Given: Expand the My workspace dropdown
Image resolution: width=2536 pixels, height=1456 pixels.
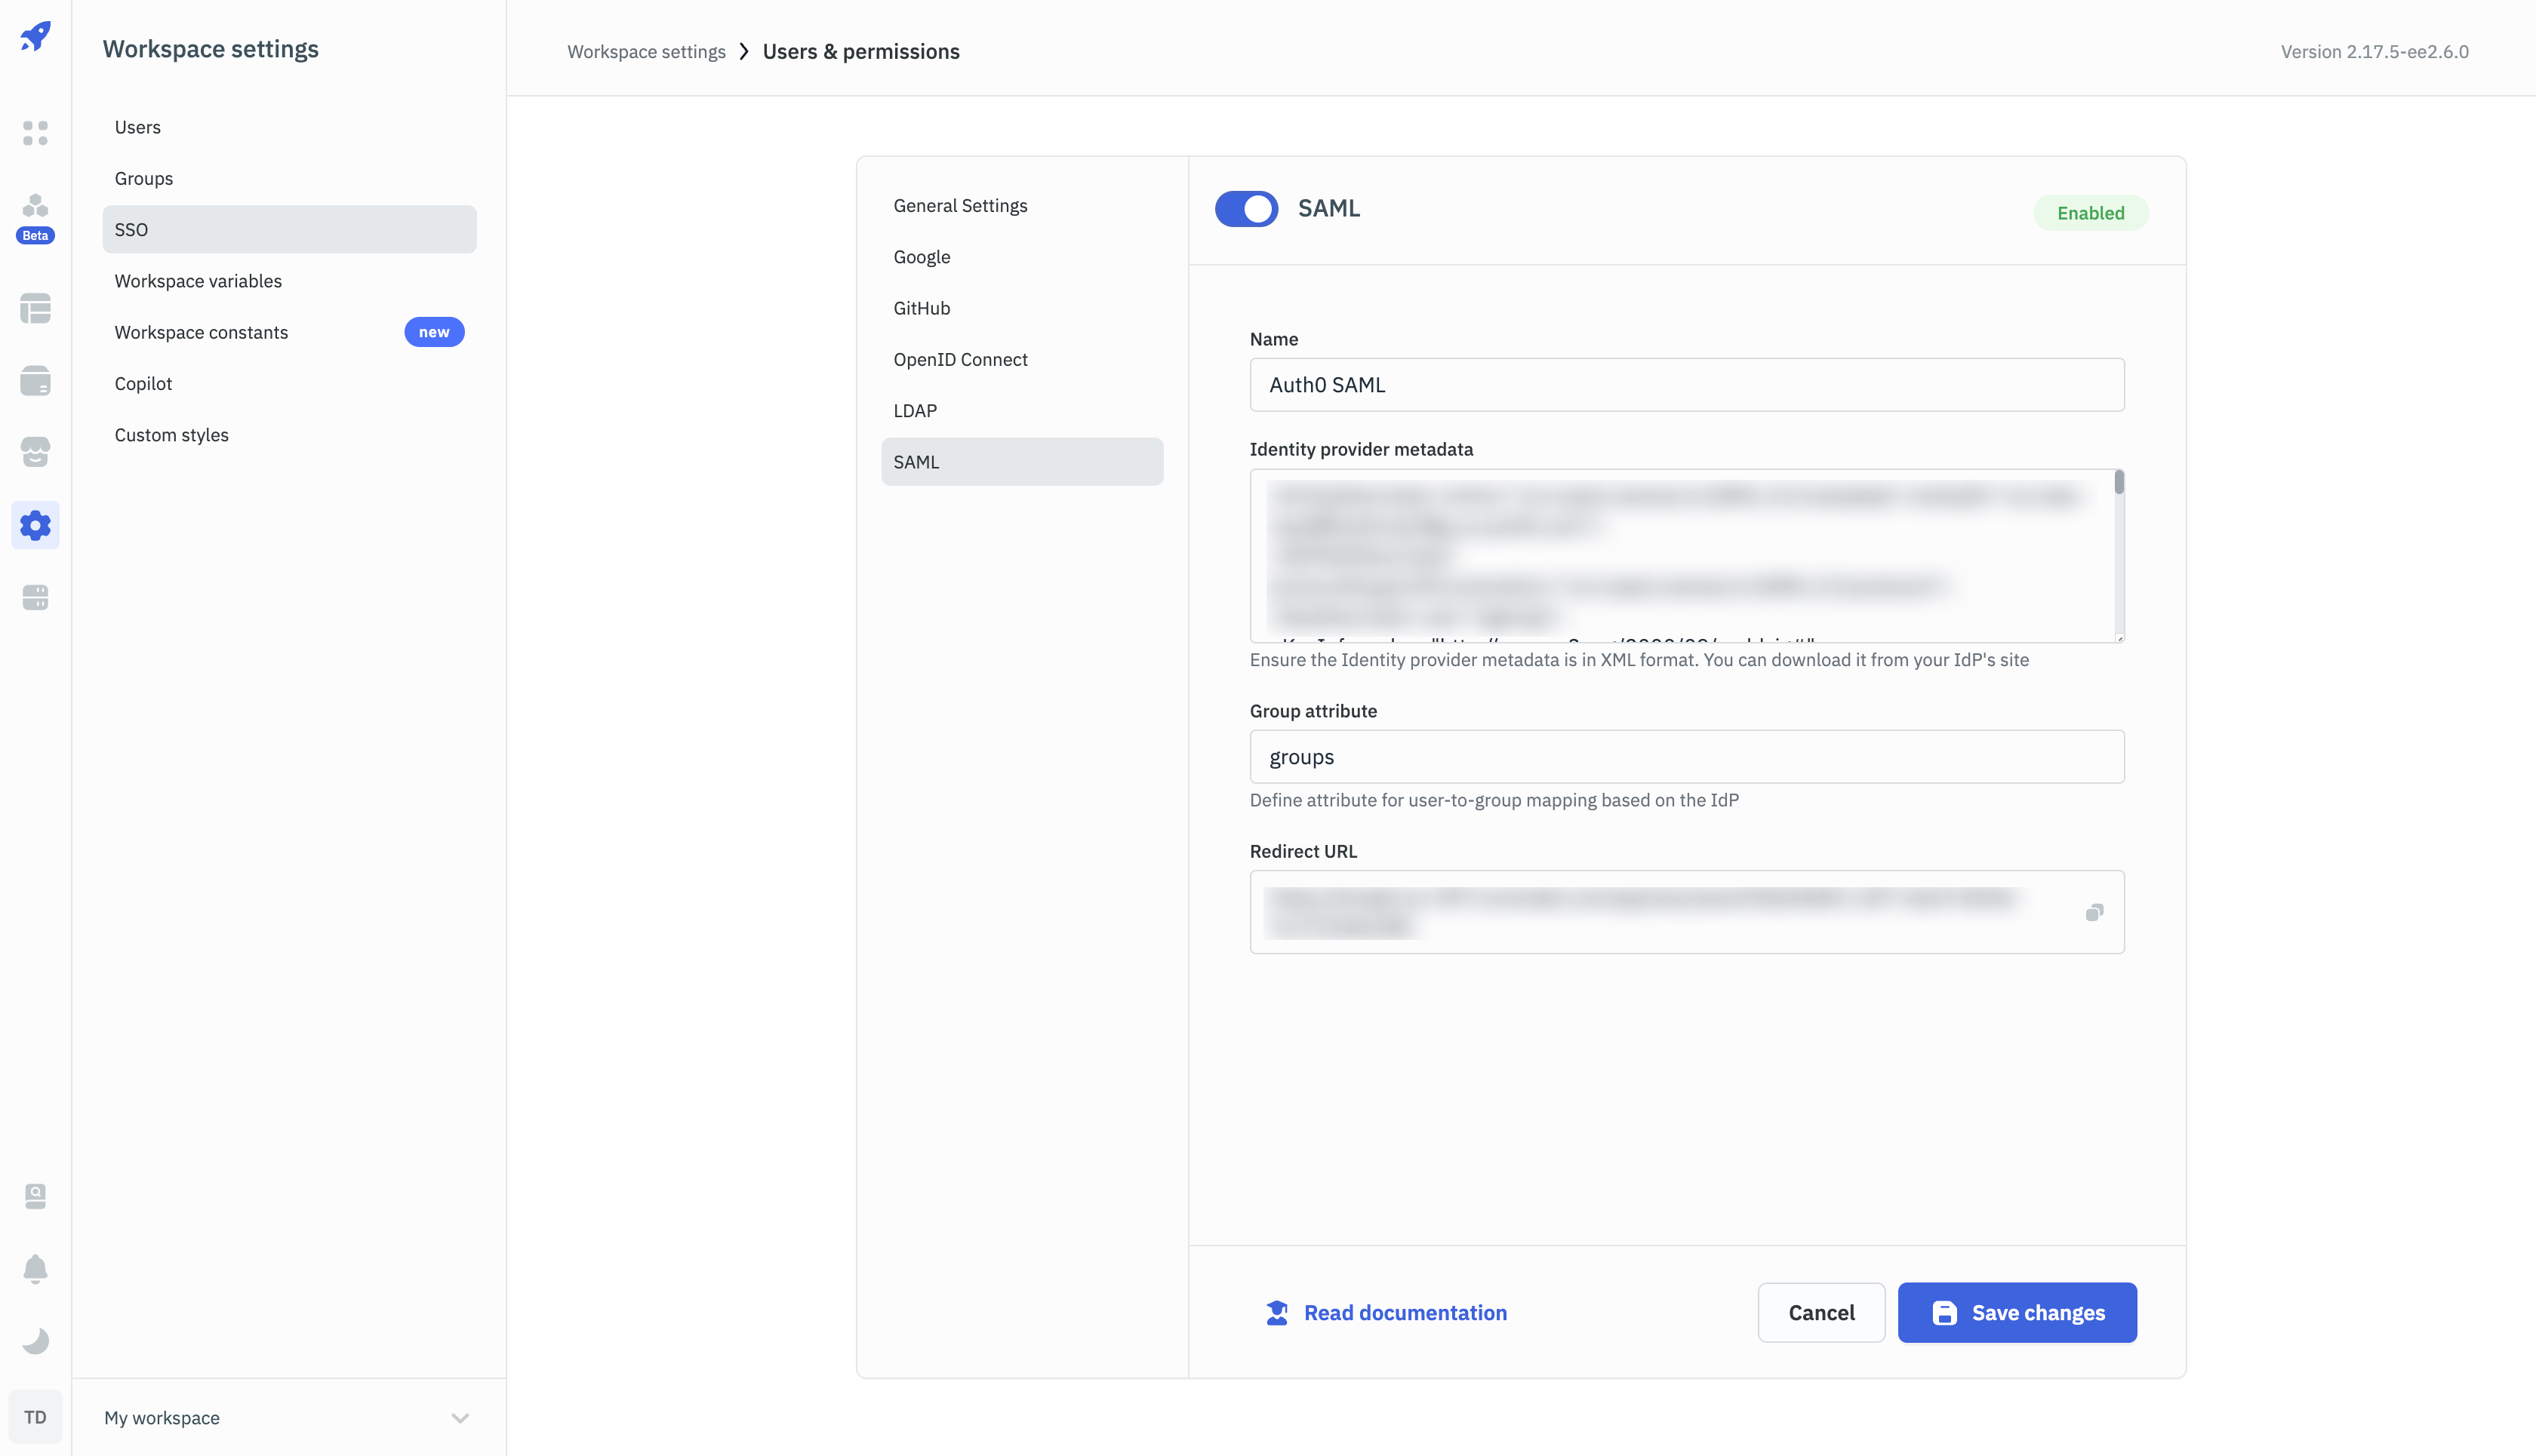Looking at the screenshot, I should (x=459, y=1418).
